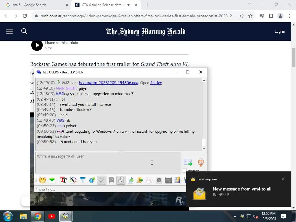Click the chat scrollbar down arrow
Image resolution: width=296 pixels, height=222 pixels.
[204, 149]
